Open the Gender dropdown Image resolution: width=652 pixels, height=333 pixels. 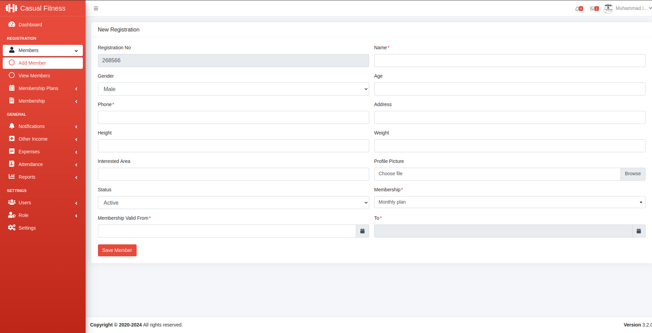pyautogui.click(x=233, y=89)
